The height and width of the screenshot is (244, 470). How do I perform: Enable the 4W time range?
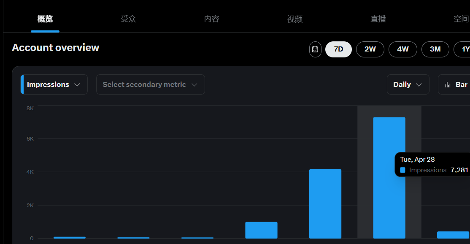(x=403, y=49)
